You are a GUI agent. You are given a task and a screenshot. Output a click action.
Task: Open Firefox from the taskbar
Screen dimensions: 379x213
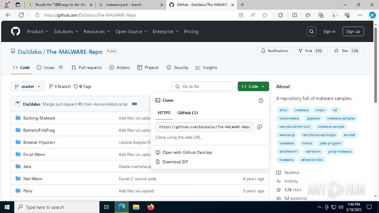(151, 207)
